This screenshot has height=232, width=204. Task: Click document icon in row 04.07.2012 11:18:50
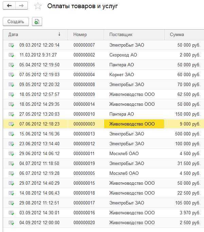click(x=12, y=164)
